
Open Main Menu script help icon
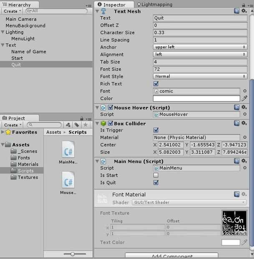tap(236, 161)
